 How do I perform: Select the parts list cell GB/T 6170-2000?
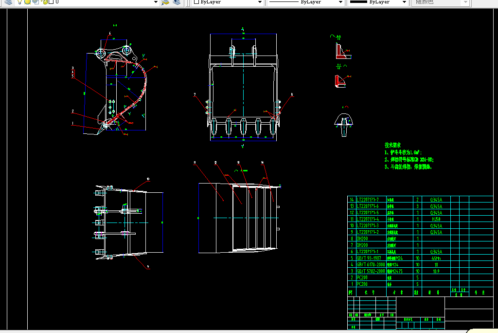point(371,265)
